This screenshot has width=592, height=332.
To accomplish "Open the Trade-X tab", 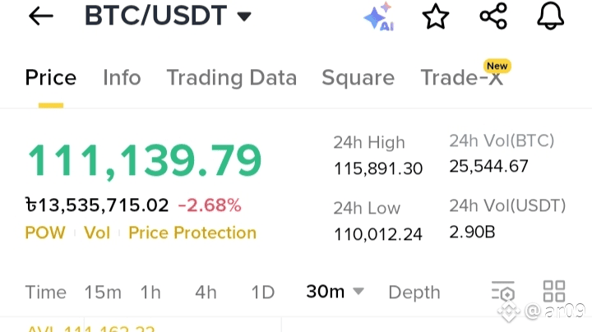I will tap(461, 78).
